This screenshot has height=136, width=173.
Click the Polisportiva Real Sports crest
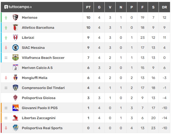16,128
